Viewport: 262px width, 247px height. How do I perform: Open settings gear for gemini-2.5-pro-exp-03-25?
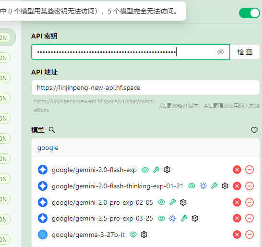195,218
